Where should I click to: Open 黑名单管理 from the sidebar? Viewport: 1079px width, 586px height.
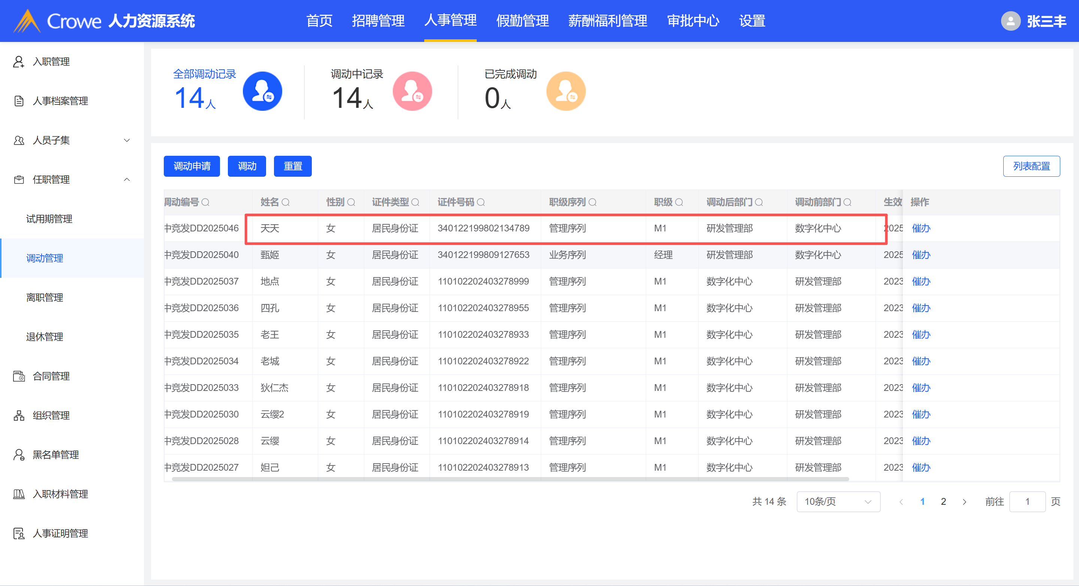coord(56,455)
